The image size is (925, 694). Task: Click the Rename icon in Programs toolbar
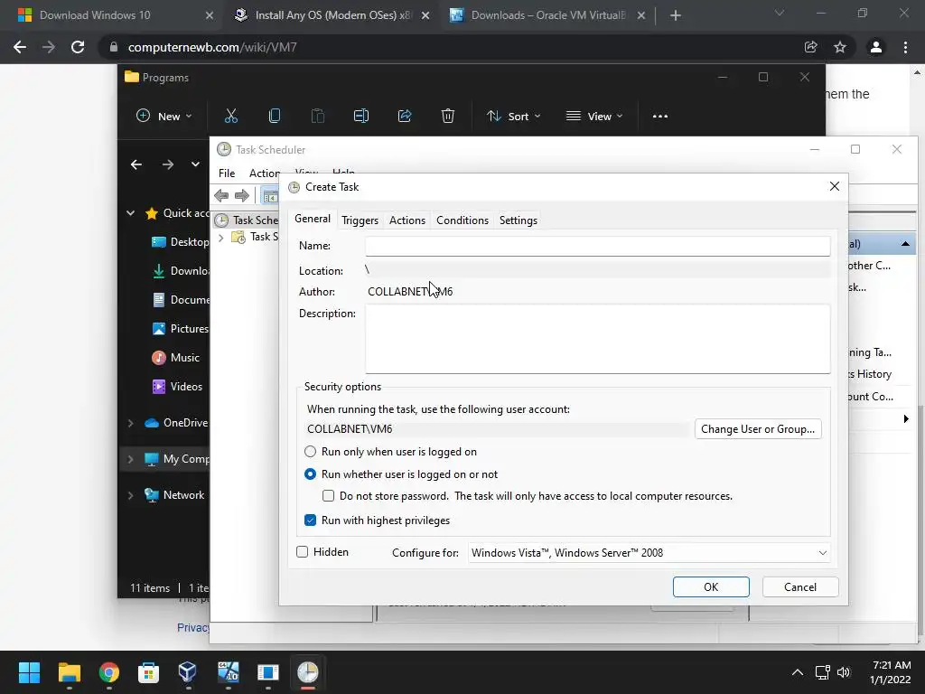point(361,117)
